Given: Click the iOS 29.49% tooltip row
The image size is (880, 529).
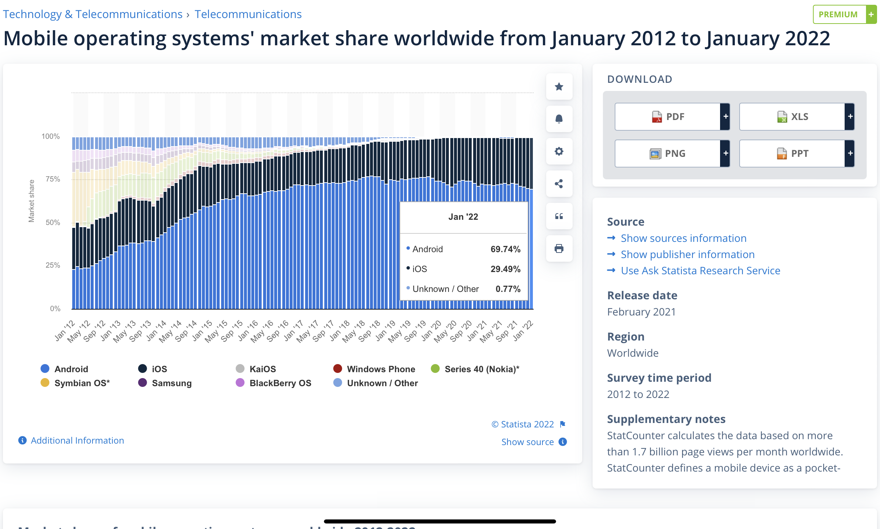Looking at the screenshot, I should [464, 269].
